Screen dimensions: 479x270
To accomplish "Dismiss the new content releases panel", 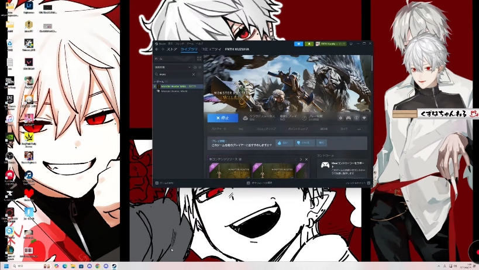I will click(x=306, y=159).
